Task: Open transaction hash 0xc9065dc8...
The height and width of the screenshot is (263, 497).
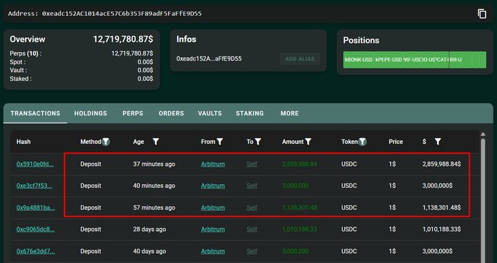Action: pyautogui.click(x=36, y=229)
